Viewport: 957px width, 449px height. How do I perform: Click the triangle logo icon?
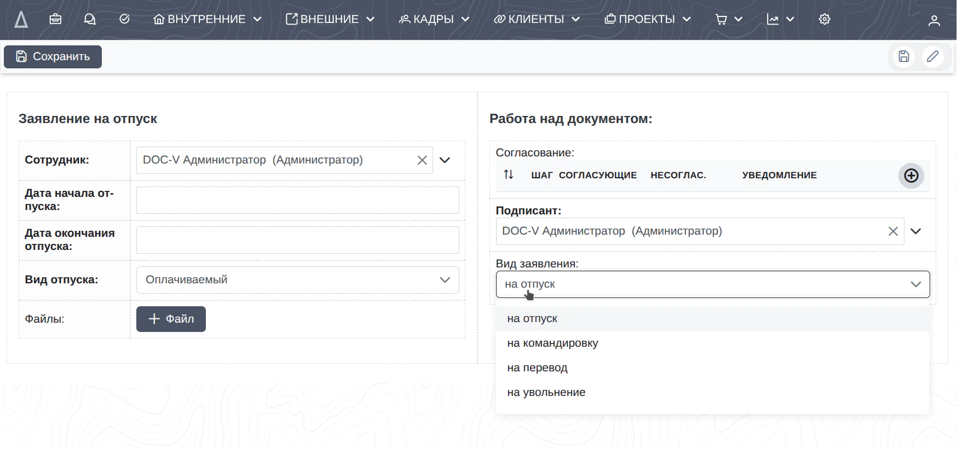[x=21, y=20]
